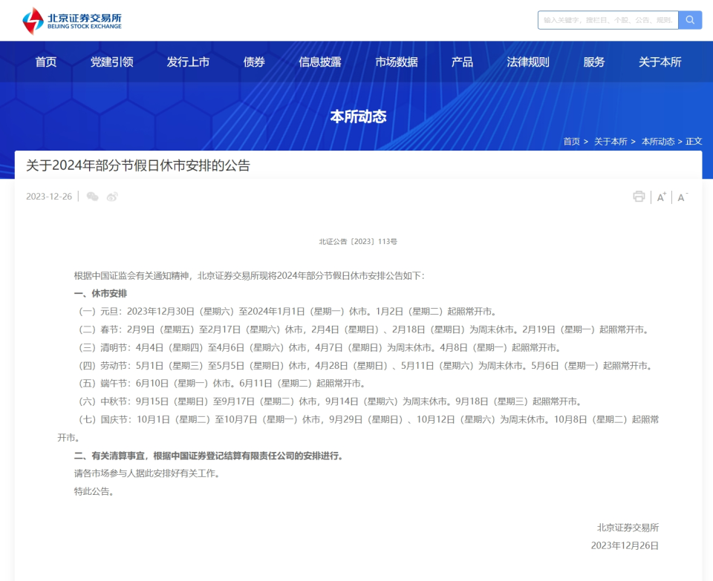Share article via Weibo icon
The height and width of the screenshot is (581, 713).
tap(112, 196)
